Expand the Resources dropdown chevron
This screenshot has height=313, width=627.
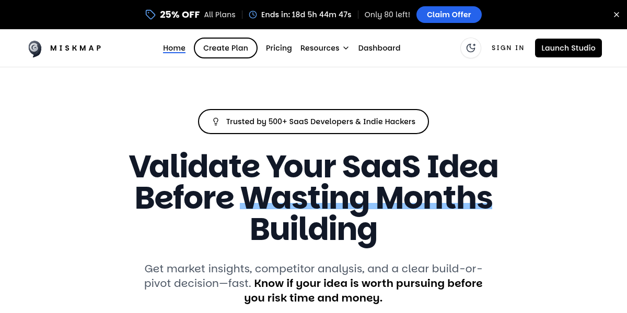346,48
